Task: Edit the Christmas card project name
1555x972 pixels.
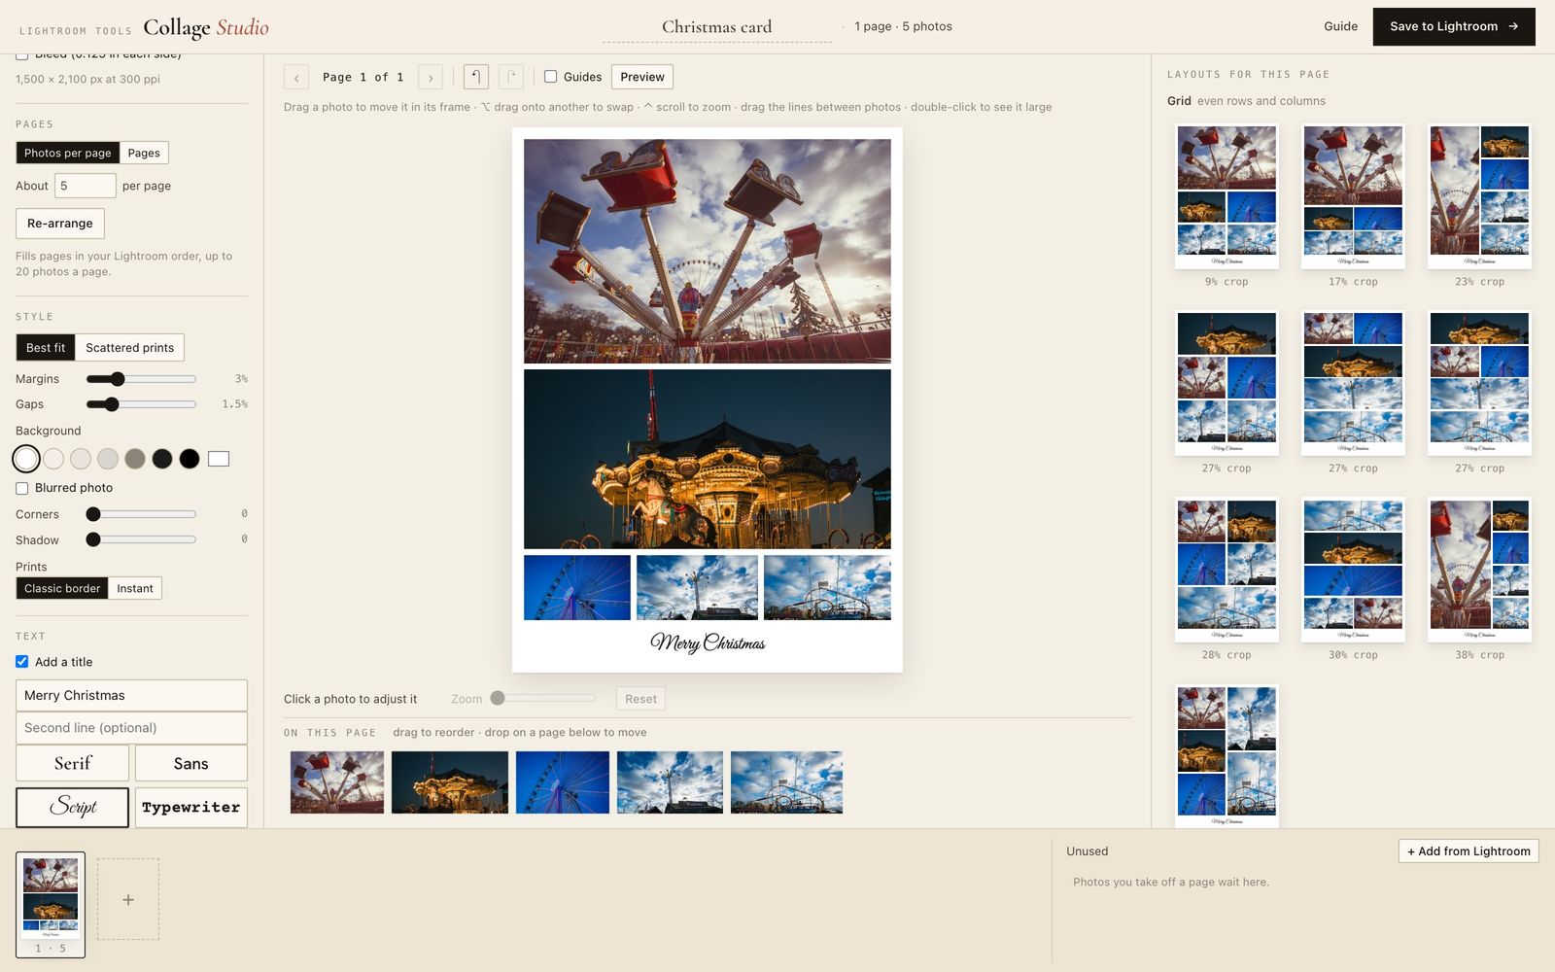Action: click(717, 27)
